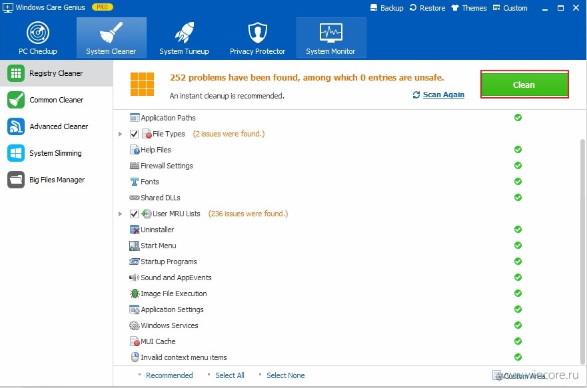Click the results list vertical scrollbar
Screen dimensions: 587x388
point(582,251)
